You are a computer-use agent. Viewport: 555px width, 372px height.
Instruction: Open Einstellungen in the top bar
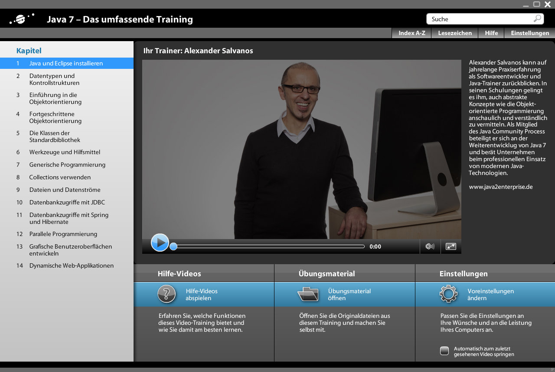[x=530, y=33]
